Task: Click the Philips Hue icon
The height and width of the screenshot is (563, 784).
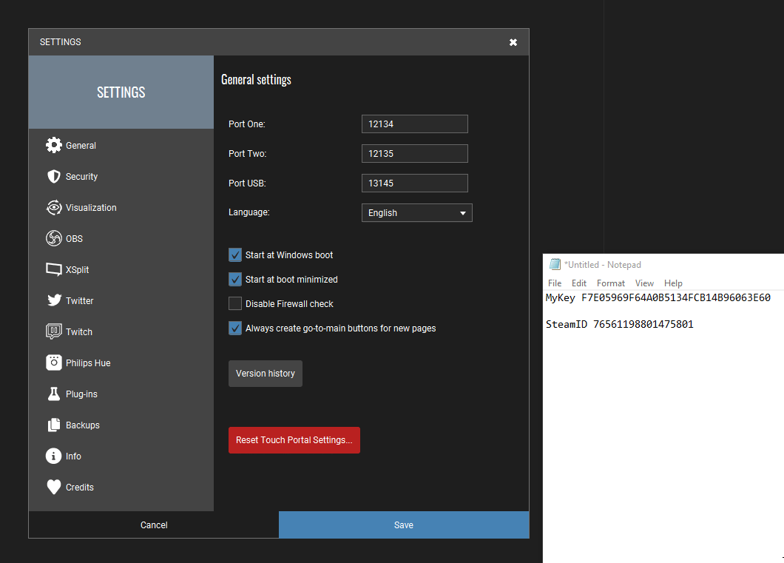Action: point(53,363)
